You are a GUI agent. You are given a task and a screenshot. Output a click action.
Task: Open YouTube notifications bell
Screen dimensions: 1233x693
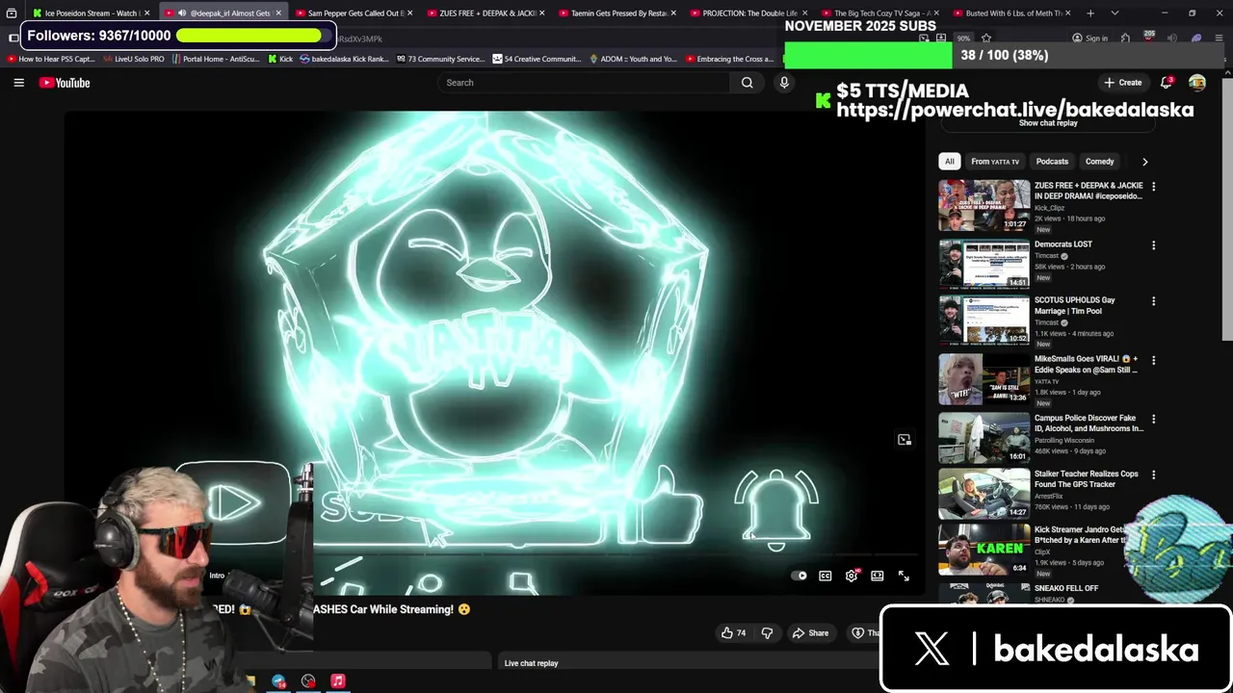point(1167,83)
